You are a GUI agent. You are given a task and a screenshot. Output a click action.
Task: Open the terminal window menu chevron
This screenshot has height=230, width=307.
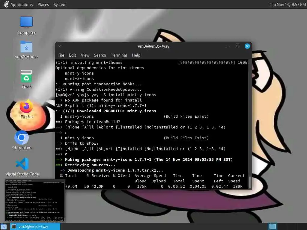60,46
